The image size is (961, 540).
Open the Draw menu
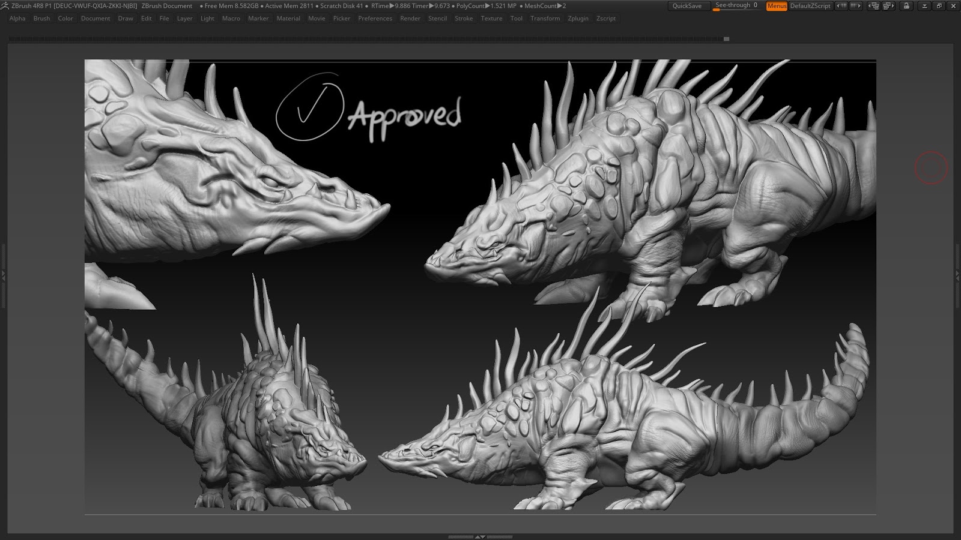126,19
